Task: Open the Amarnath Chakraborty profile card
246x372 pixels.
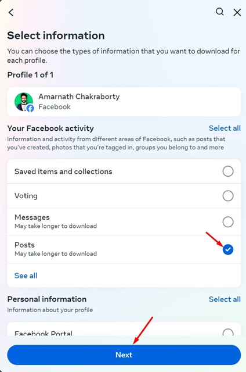Action: point(124,102)
